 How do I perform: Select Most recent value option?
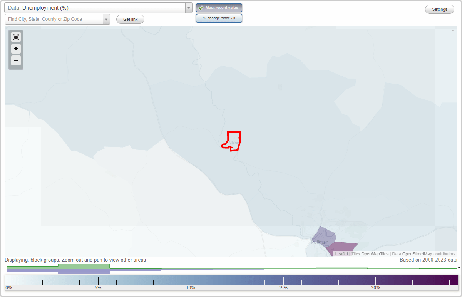[219, 8]
